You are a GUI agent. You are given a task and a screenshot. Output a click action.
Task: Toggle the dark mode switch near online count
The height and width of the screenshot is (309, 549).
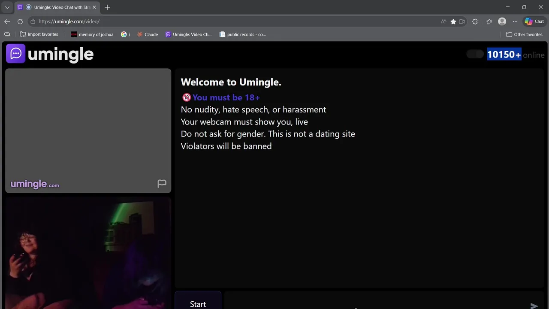(475, 54)
